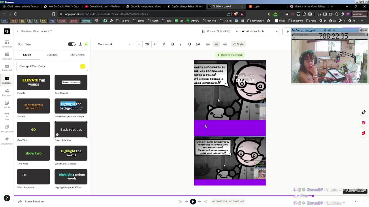Select the Word Appended style
This screenshot has height=207, width=369.
pyautogui.click(x=33, y=177)
